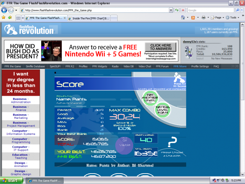Click the page scrollbar down arrow
This screenshot has height=184, width=245.
pyautogui.click(x=242, y=174)
